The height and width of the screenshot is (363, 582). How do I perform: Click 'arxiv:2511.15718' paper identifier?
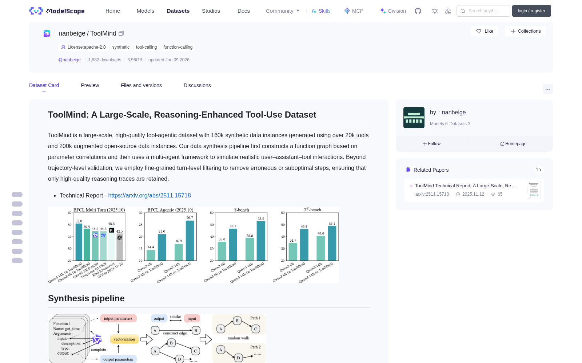point(432,194)
